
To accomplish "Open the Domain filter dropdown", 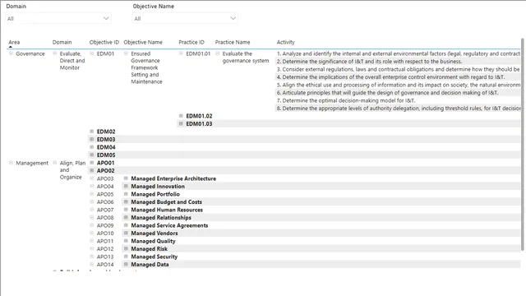I will coord(58,18).
